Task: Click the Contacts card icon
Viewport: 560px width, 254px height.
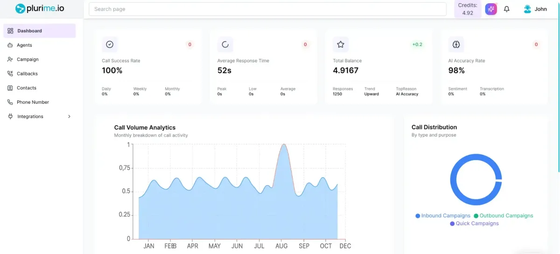Action: (x=10, y=88)
